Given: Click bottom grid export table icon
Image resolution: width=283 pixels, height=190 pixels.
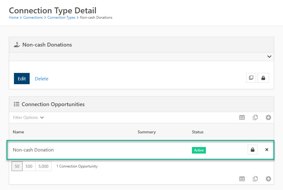Looking at the screenshot, I should coord(242,179).
